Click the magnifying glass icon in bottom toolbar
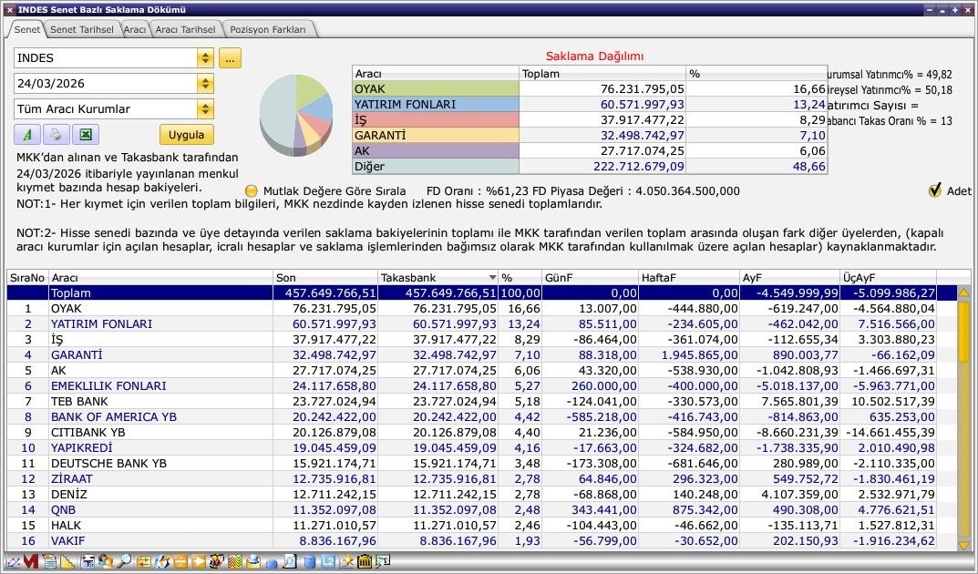 (x=124, y=562)
